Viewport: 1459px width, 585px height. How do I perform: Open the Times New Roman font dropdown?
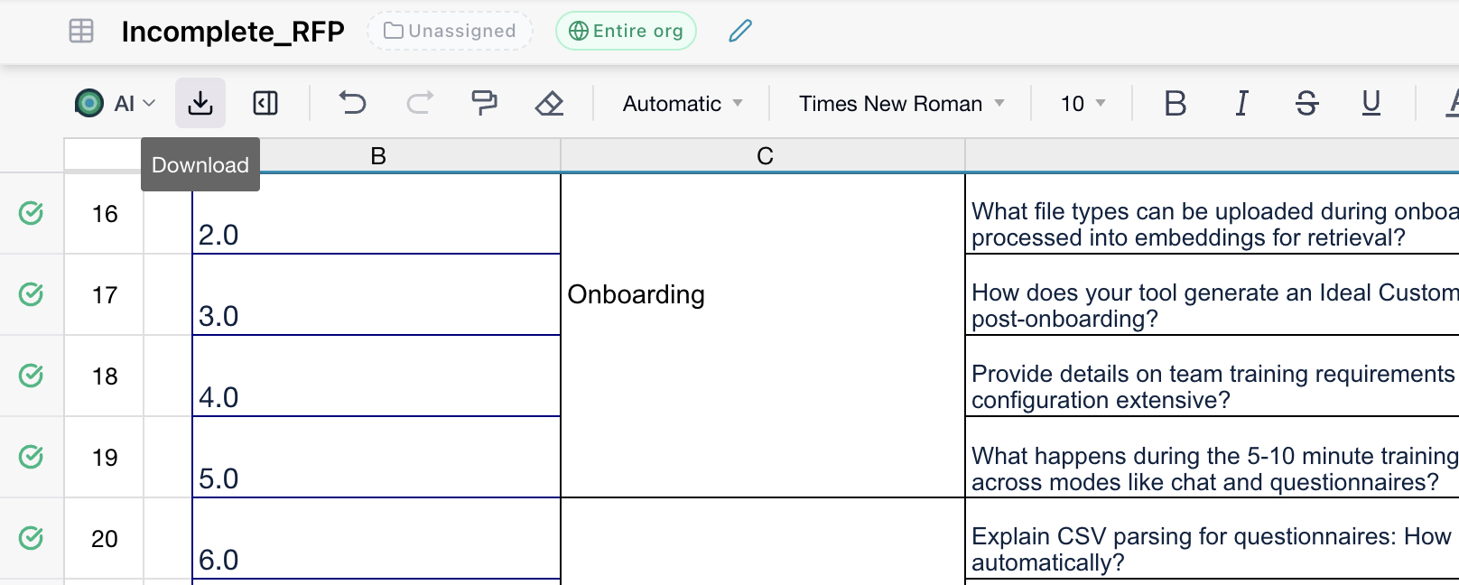pyautogui.click(x=901, y=104)
